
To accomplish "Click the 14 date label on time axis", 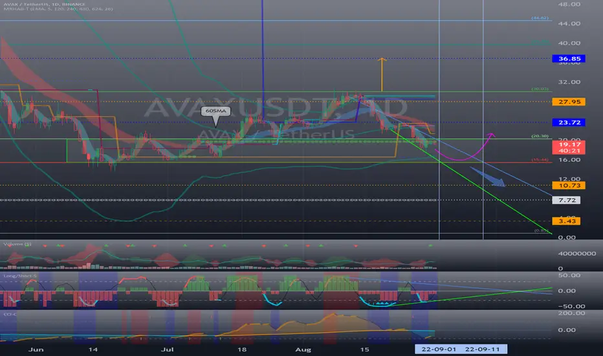I will click(93, 350).
